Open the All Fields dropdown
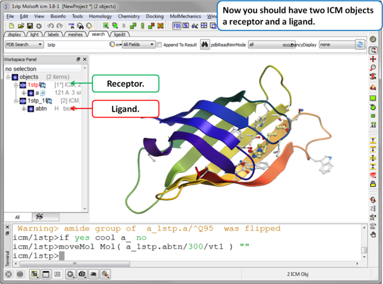Viewport: 383px width, 284px height. (138, 45)
